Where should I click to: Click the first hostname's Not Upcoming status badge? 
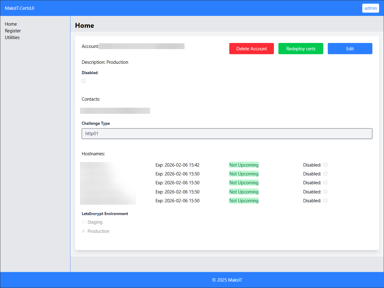click(x=244, y=165)
